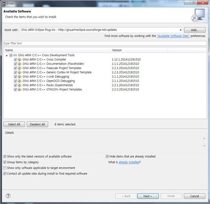Click the Eclipse icon in title bar

[x=4, y=4]
